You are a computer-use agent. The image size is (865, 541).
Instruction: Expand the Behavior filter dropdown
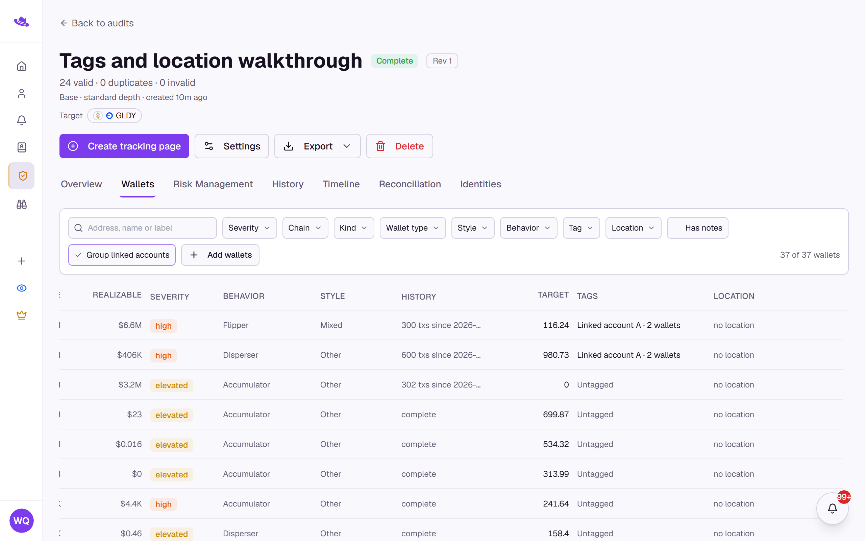tap(528, 228)
